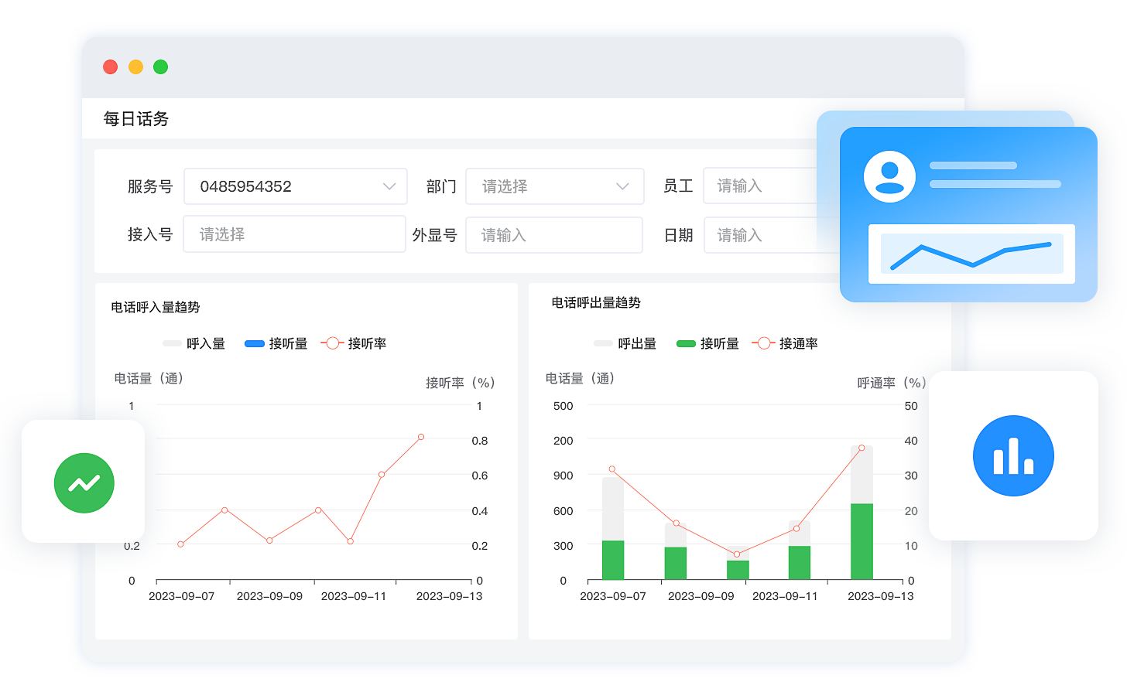Click the 呼通率（%）axis label
Viewport: 1127px width, 699px height.
click(x=892, y=383)
